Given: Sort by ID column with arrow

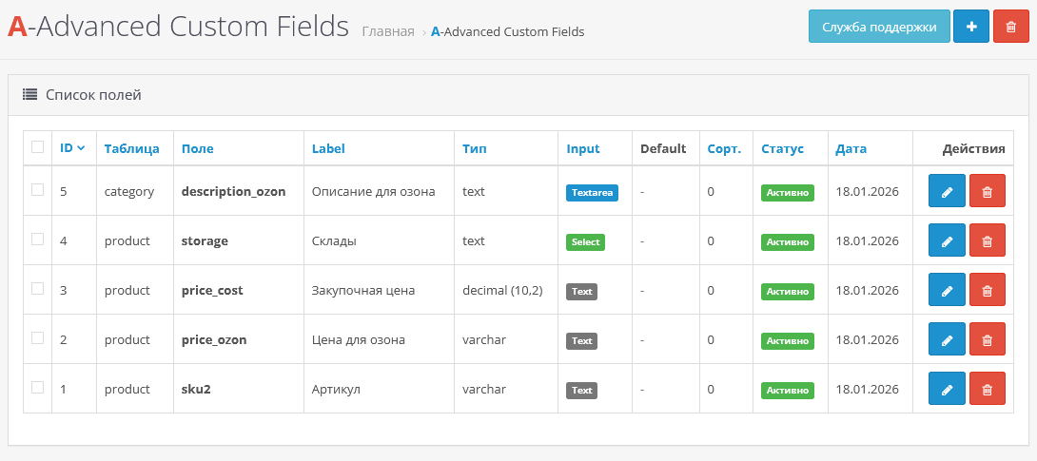Looking at the screenshot, I should pos(72,148).
